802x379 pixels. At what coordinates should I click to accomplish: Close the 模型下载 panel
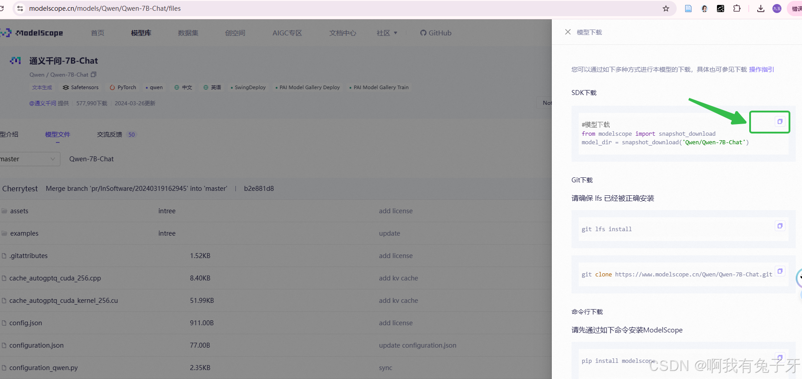[568, 32]
